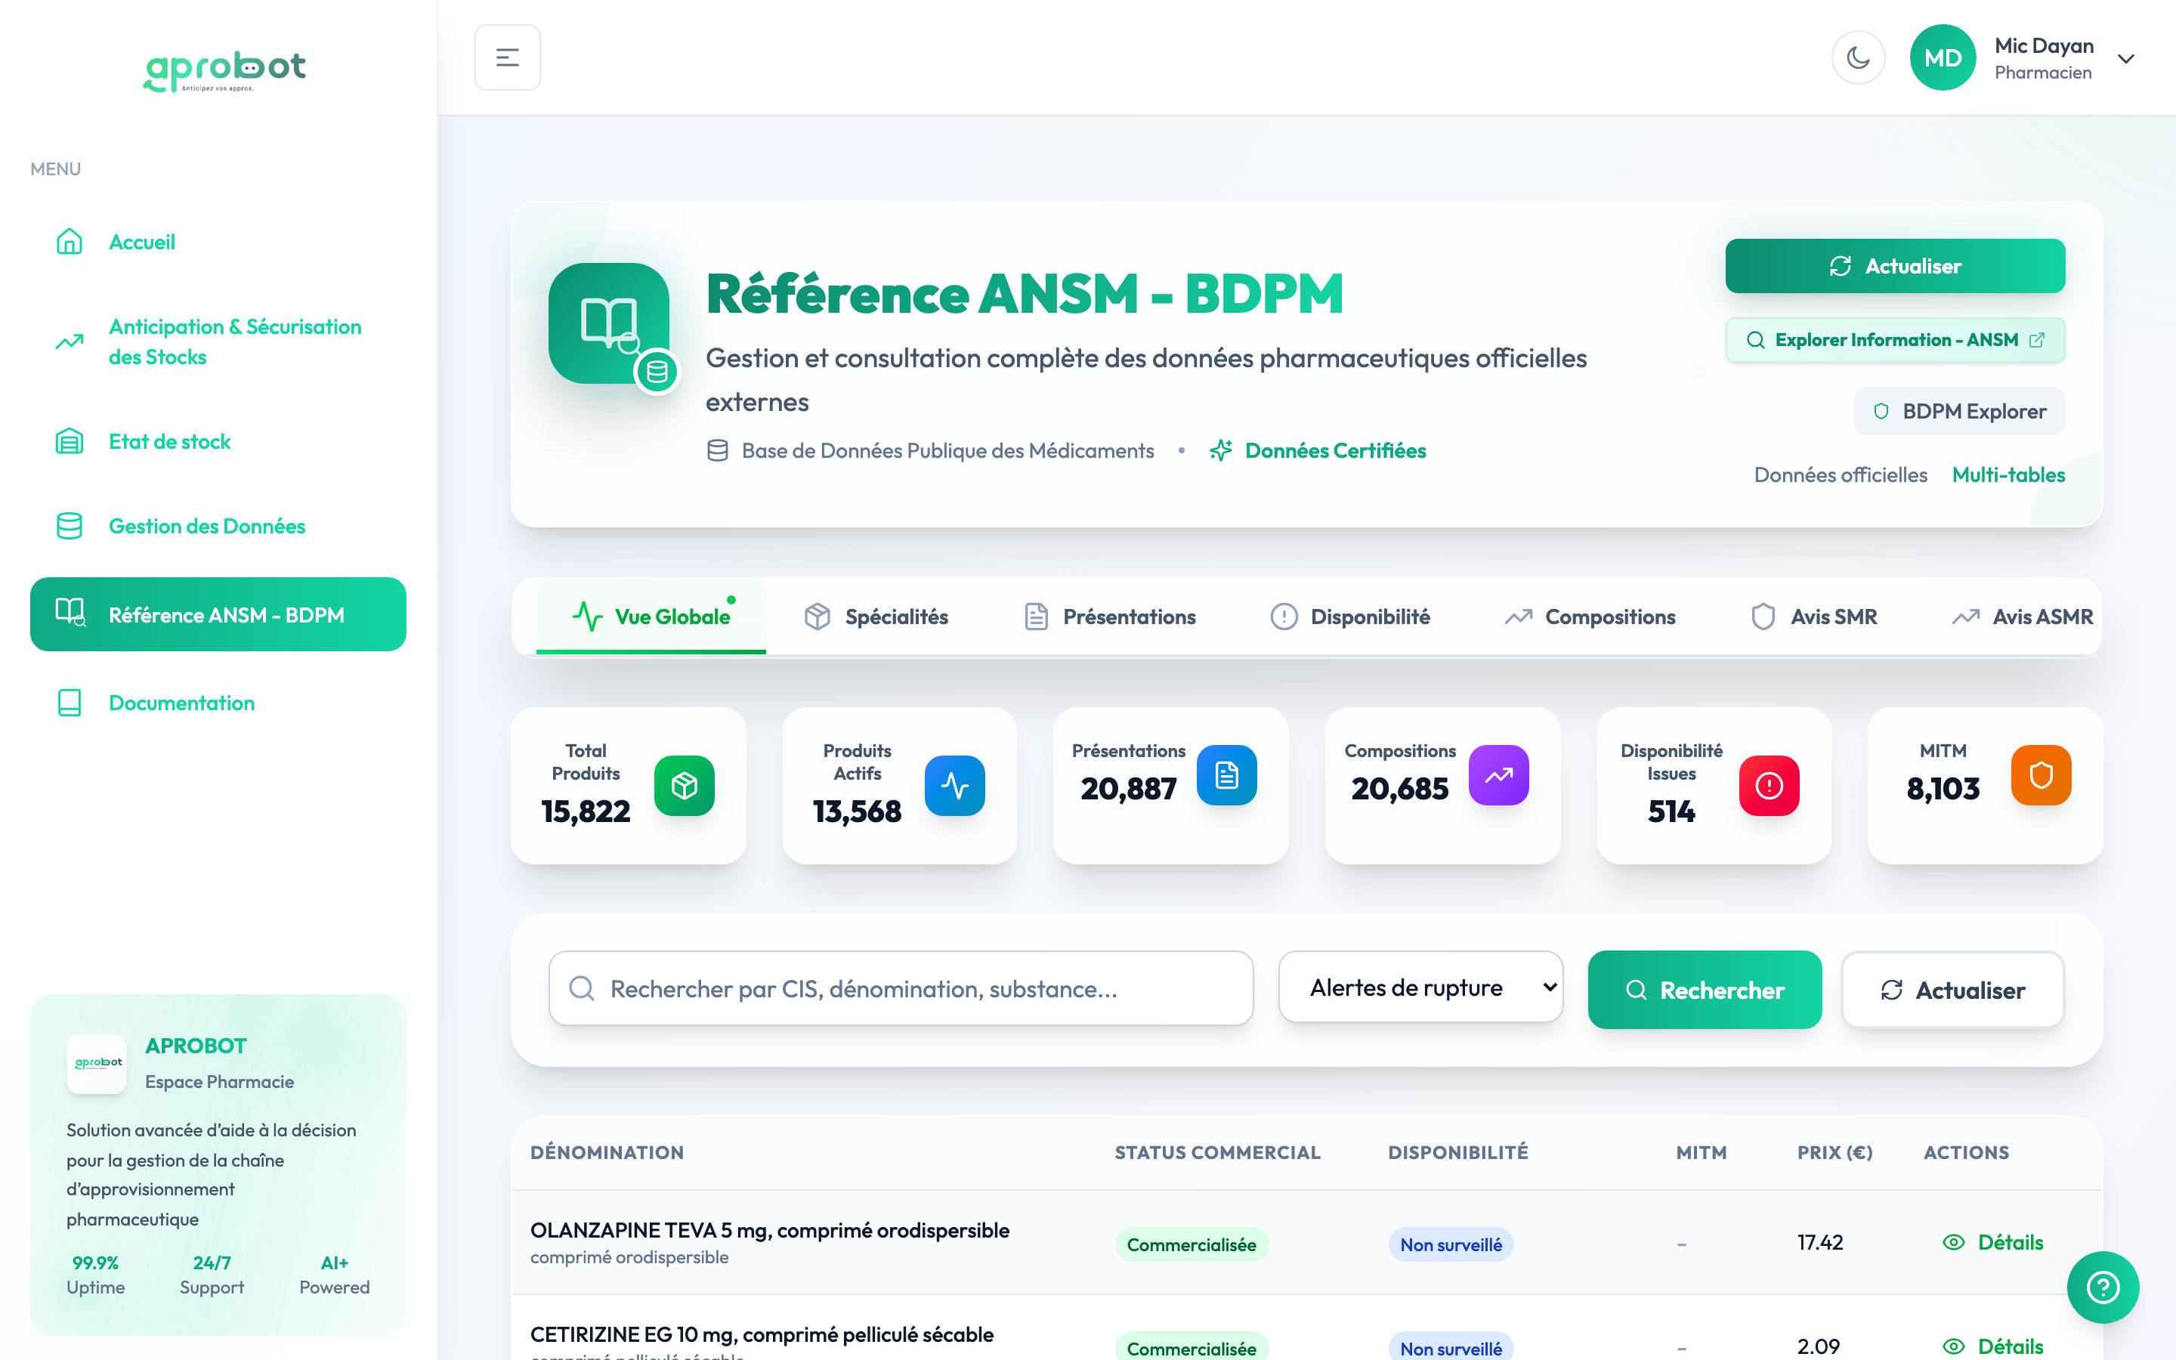Click the price 17.42 for OLANZAPINE TEVA
Viewport: 2176px width, 1360px height.
coord(1820,1242)
